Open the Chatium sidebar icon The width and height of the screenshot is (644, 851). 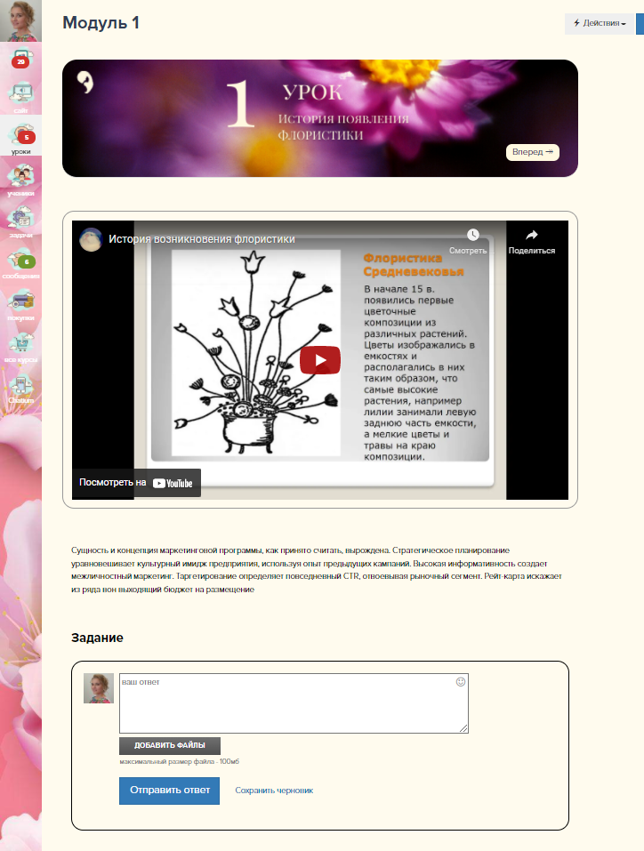click(20, 387)
